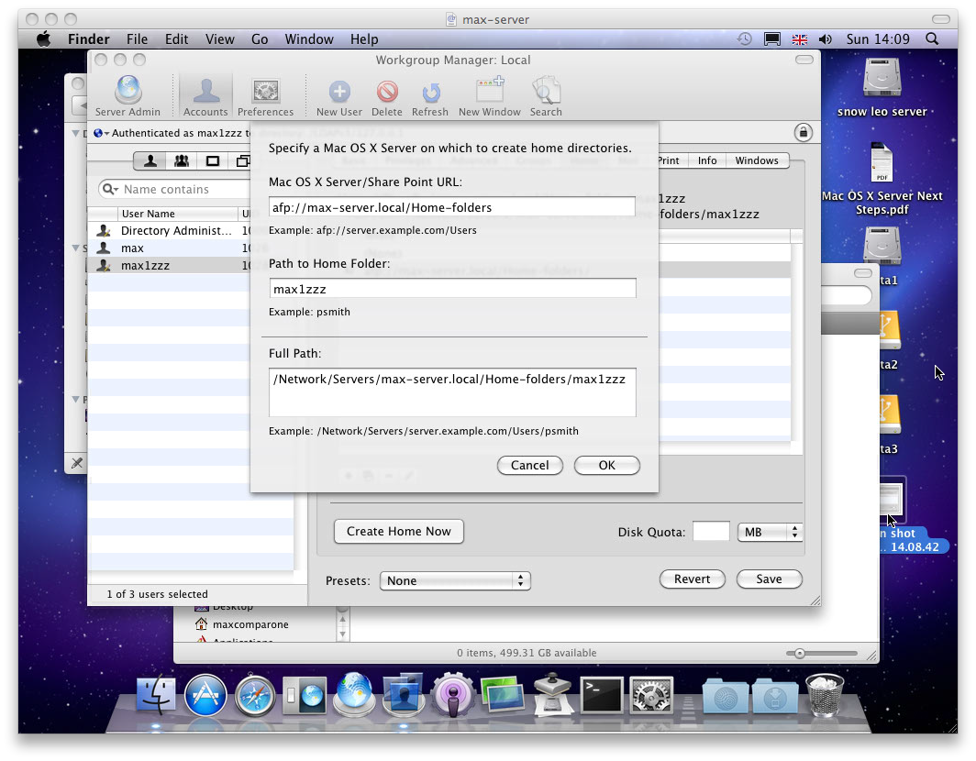Sort by the User Name column header

click(177, 214)
